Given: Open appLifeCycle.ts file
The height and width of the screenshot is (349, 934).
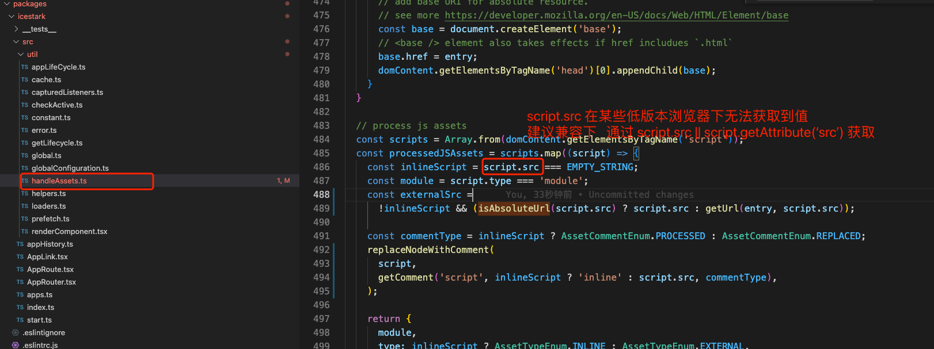Looking at the screenshot, I should (58, 67).
